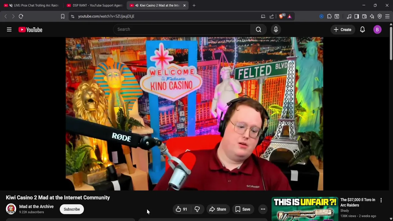Open the tab search toolbar icon
This screenshot has height=221, width=393.
337,16
